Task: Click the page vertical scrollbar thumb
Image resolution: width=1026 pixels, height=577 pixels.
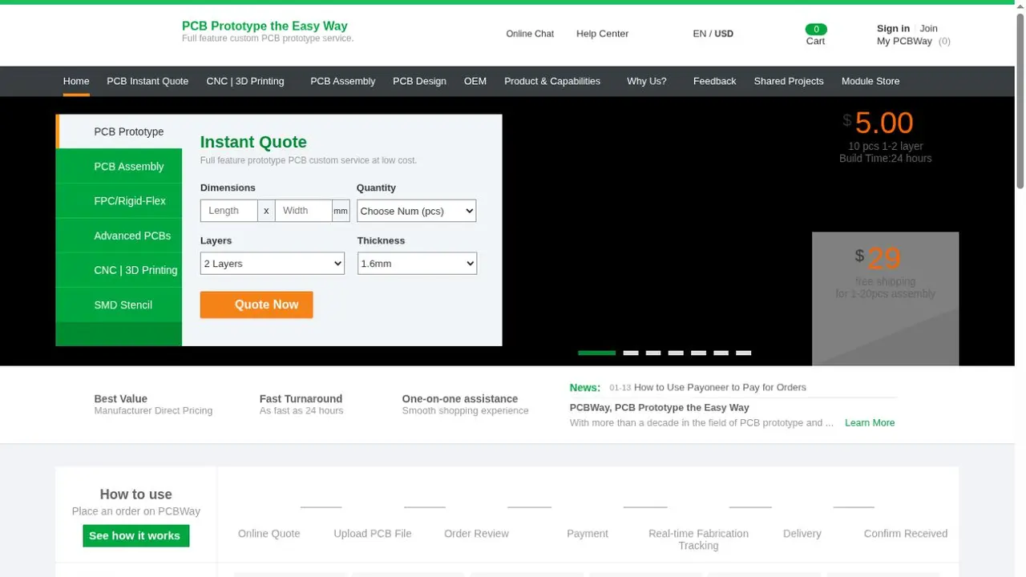Action: pyautogui.click(x=1020, y=100)
